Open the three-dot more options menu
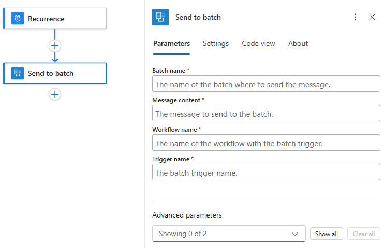 (x=356, y=17)
